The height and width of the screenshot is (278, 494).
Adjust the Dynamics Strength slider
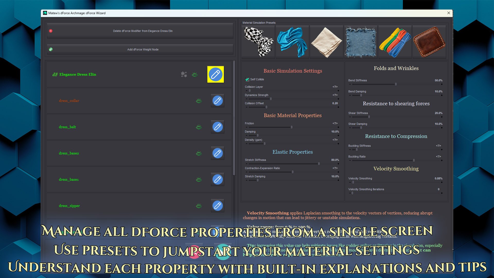coord(271,99)
